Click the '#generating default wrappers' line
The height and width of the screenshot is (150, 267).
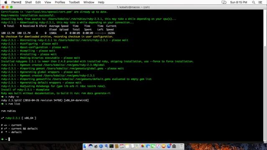[41, 82]
